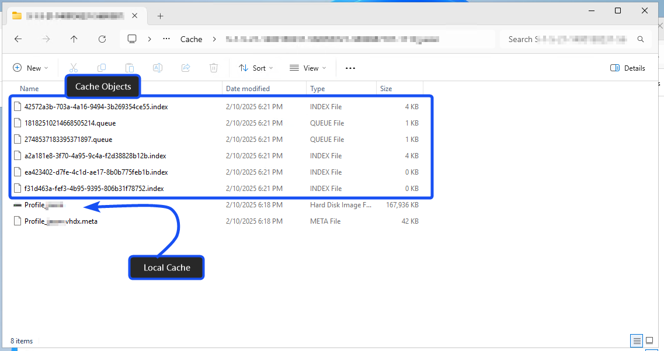
Task: Expand the New menu
Action: (30, 68)
